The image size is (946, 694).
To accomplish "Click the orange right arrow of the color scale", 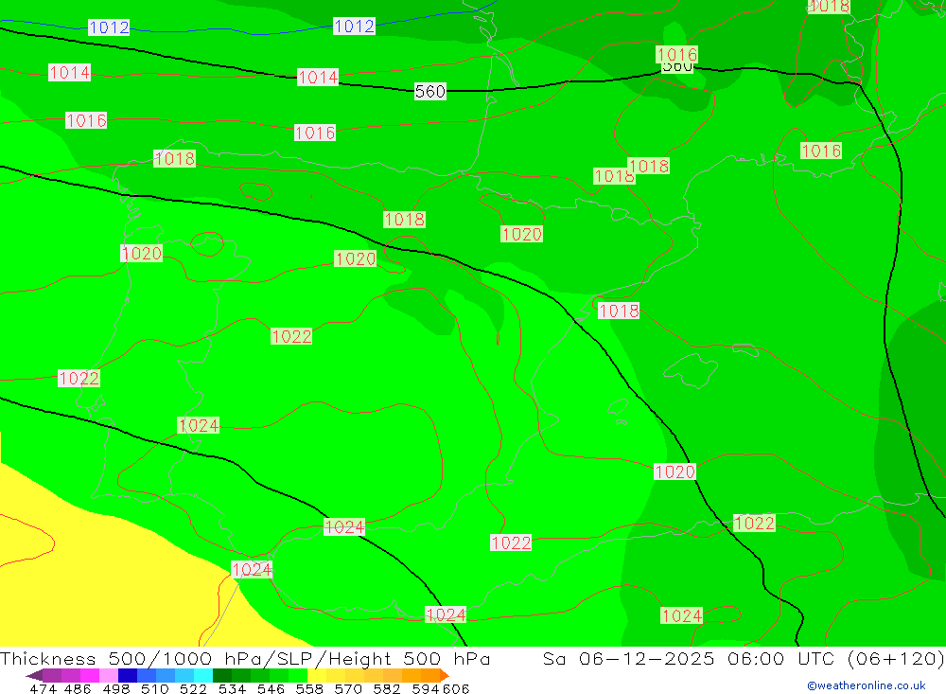I will [x=444, y=676].
